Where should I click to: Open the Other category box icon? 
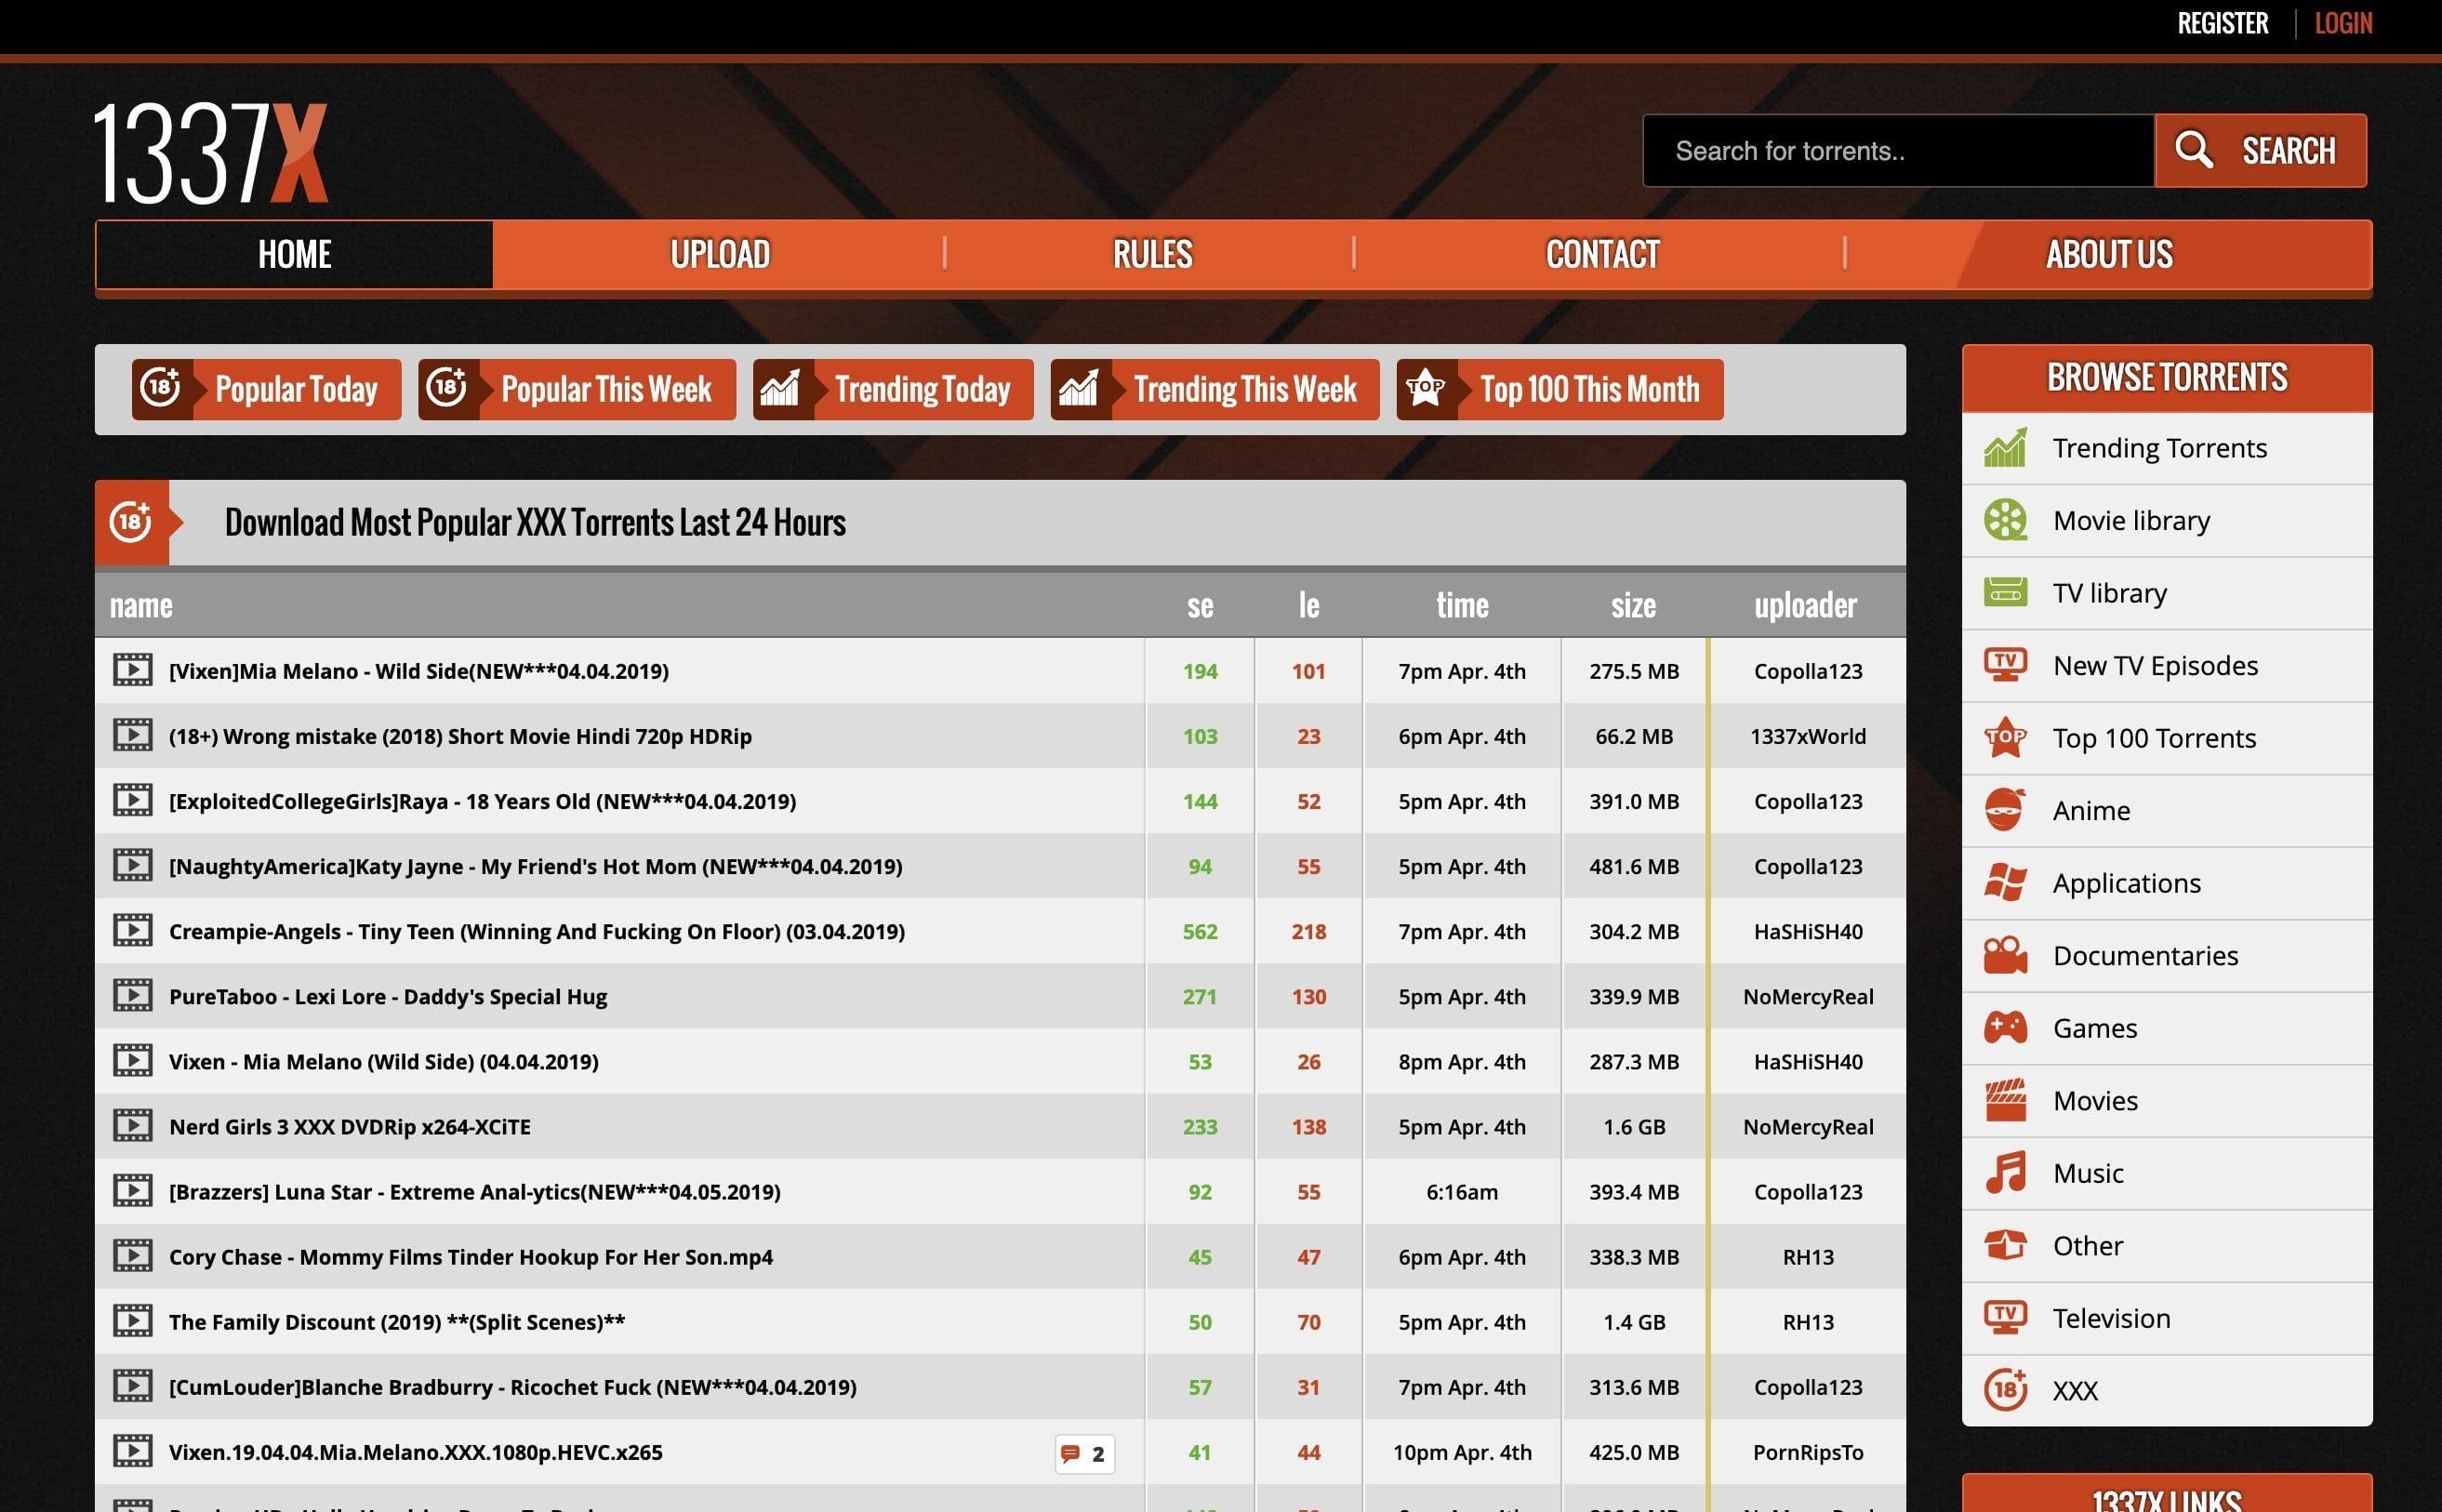click(x=2005, y=1245)
